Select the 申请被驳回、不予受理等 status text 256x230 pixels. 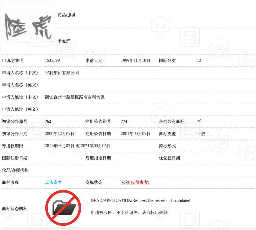(x=129, y=213)
